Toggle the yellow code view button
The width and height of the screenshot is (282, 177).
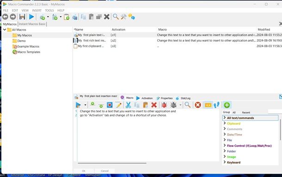208,105
